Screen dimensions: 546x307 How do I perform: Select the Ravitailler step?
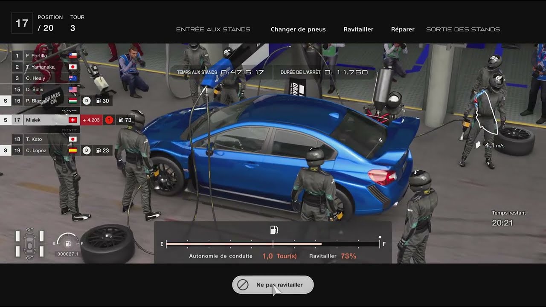click(358, 29)
